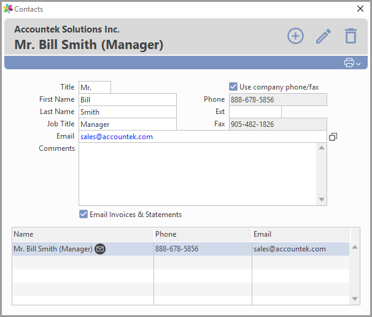This screenshot has width=372, height=317.
Task: Sort contacts by the Name column header
Action: click(x=83, y=234)
